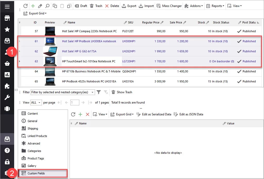264x179 pixels.
Task: Copy products using the duplicate icon
Action: (55, 6)
